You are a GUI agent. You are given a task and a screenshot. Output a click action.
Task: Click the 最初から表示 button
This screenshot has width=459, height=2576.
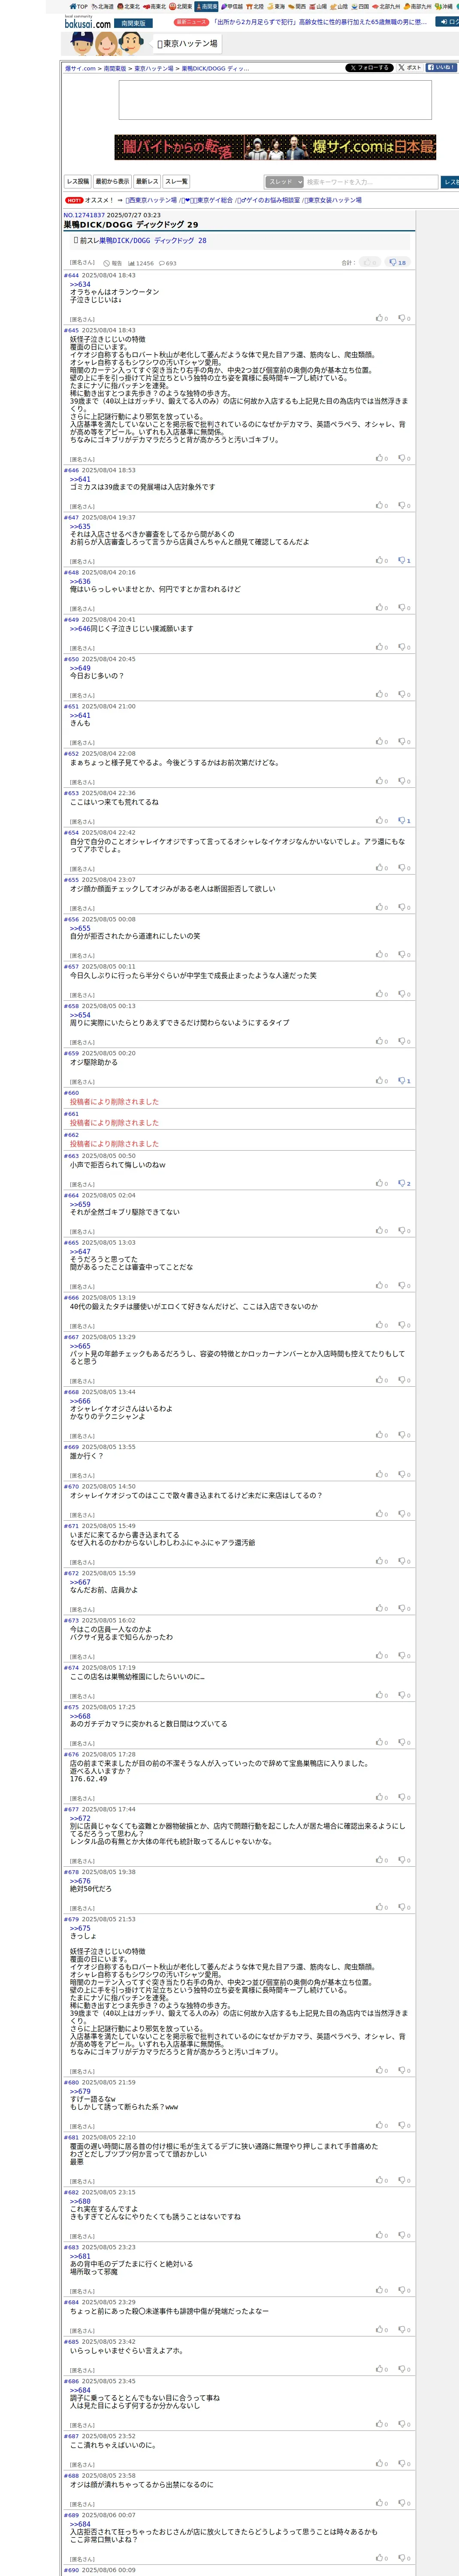click(x=112, y=182)
